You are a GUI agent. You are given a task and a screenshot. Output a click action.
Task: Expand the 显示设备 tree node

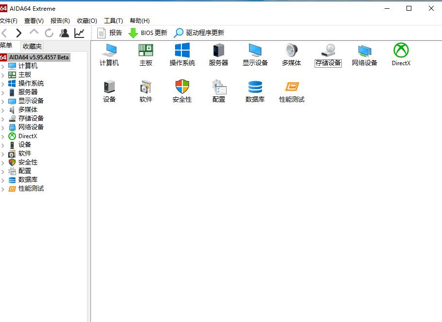[3, 101]
